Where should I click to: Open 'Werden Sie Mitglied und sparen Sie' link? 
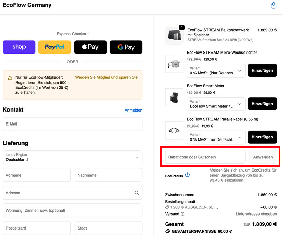[x=106, y=77]
